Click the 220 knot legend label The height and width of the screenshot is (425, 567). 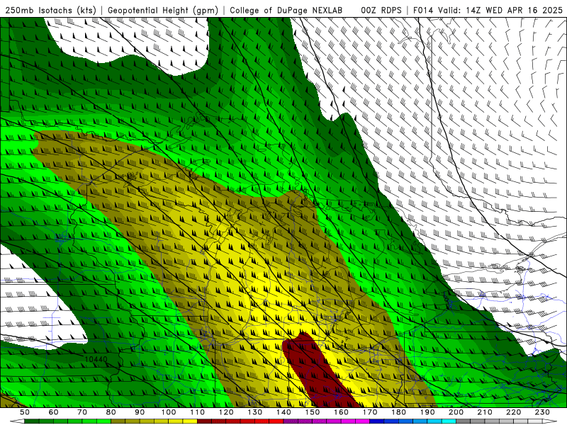tap(513, 412)
